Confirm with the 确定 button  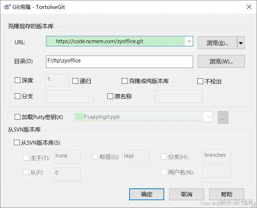pos(147,194)
